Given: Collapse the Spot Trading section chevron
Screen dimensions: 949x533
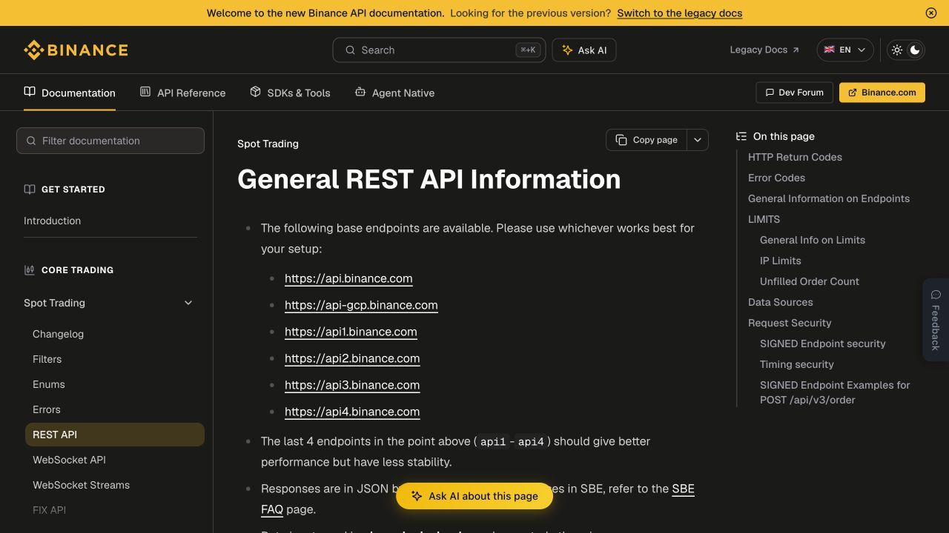Looking at the screenshot, I should 188,303.
